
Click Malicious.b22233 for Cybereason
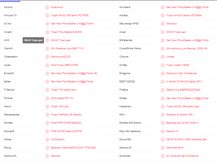tap(60, 57)
